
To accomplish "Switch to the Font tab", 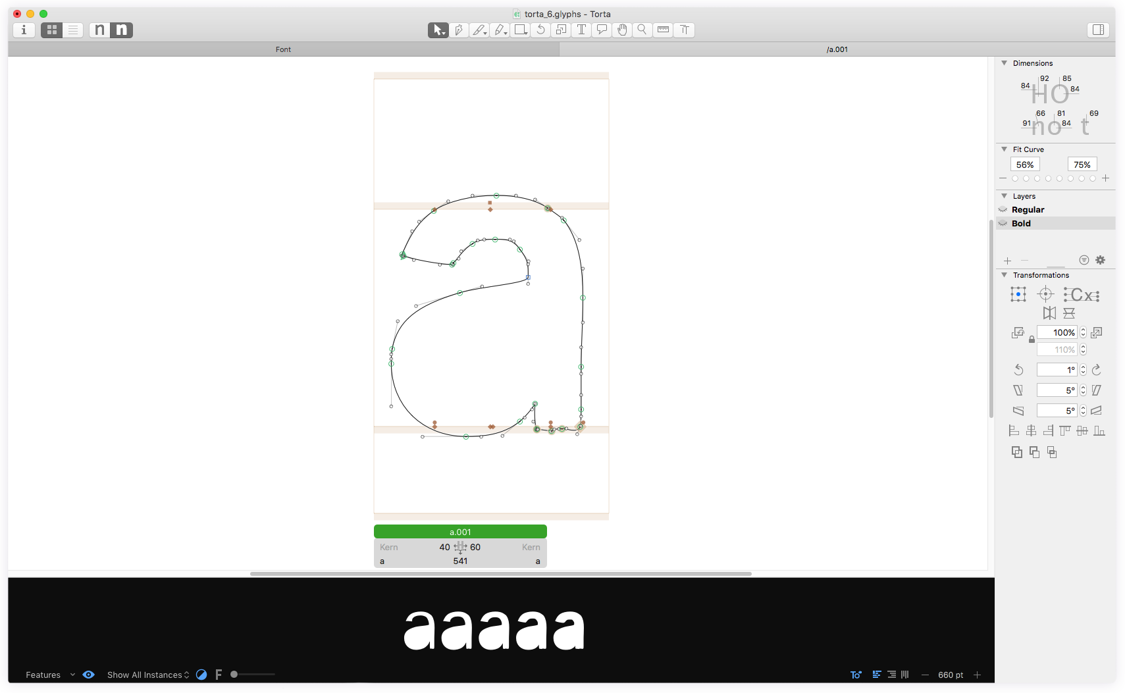I will (x=283, y=49).
